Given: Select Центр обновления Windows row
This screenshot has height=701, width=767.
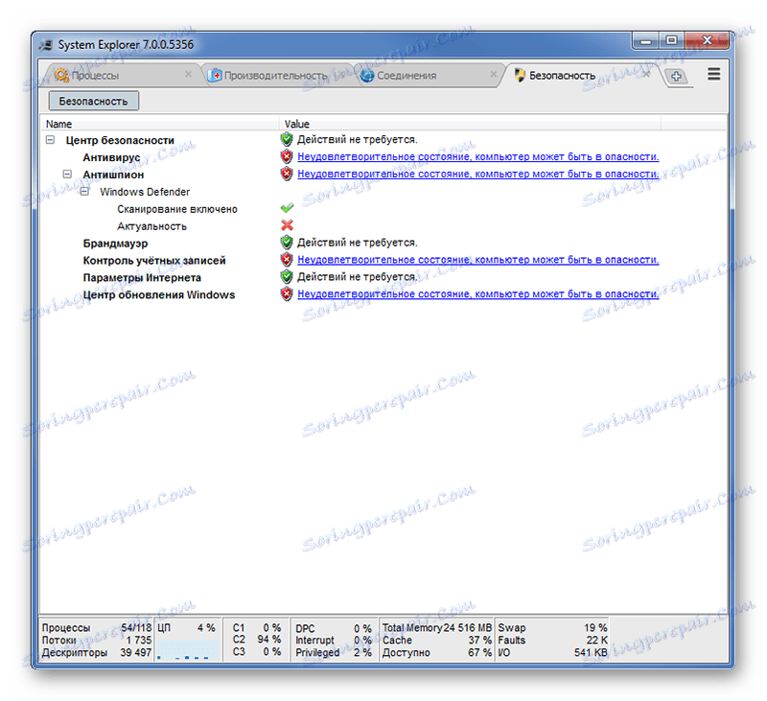Looking at the screenshot, I should (383, 294).
